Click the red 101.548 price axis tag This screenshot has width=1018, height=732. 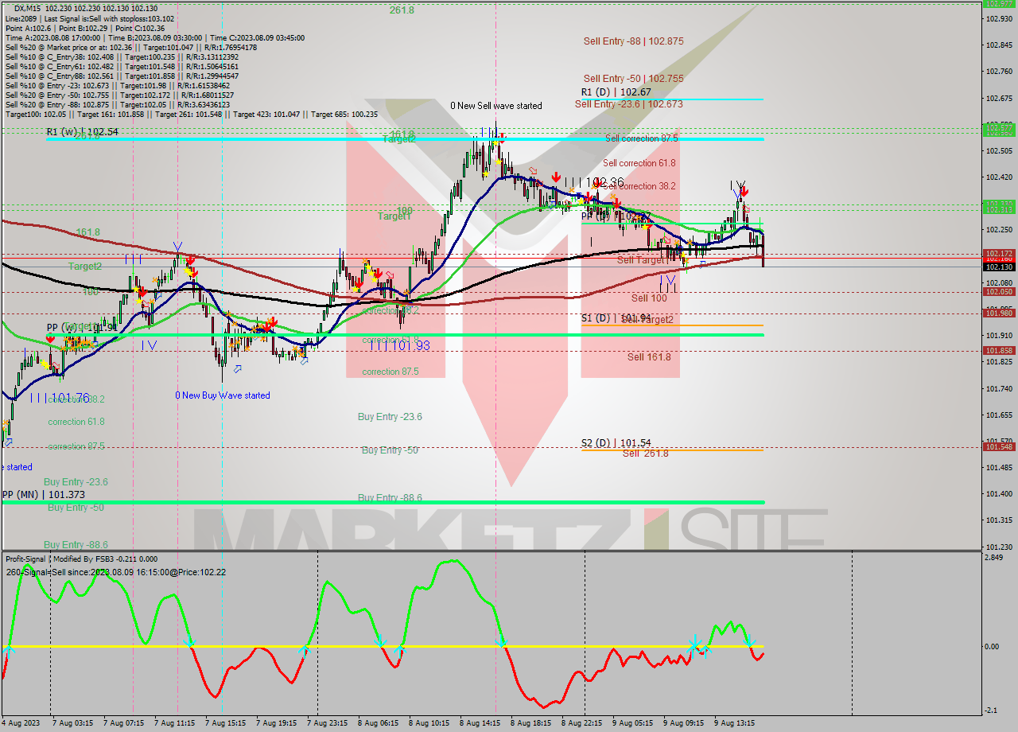click(1000, 447)
